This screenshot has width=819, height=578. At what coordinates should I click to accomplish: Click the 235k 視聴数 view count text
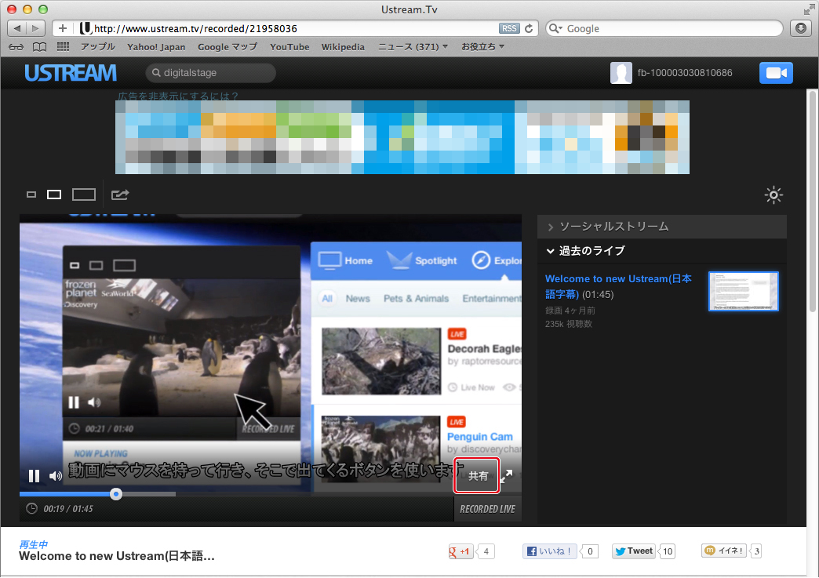point(568,324)
